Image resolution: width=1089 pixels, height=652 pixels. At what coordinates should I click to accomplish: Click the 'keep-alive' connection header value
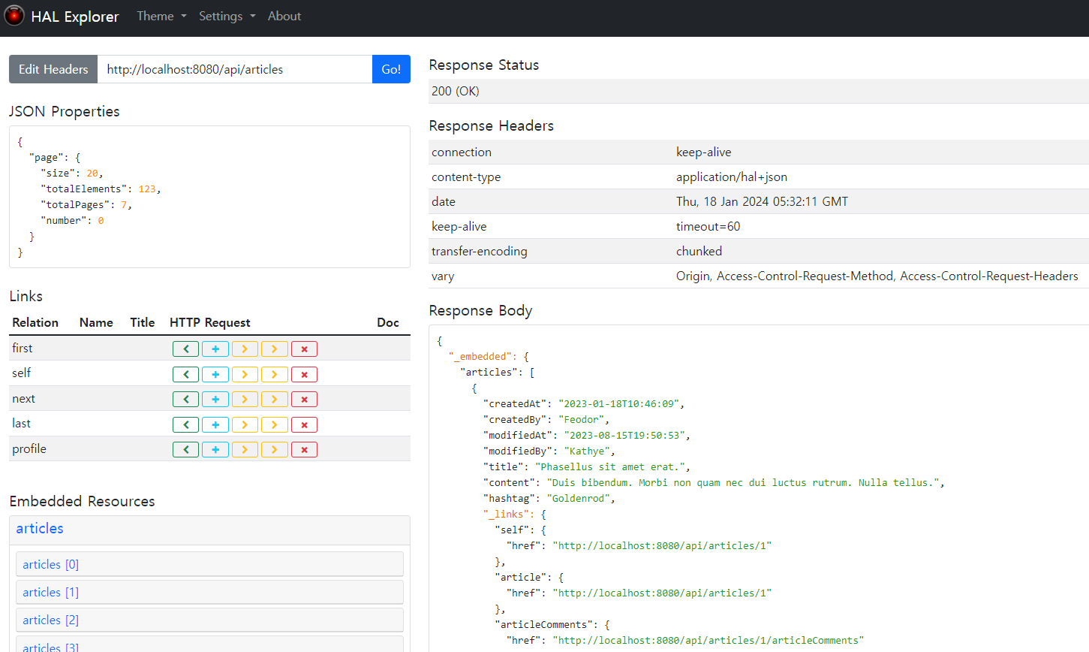tap(703, 152)
